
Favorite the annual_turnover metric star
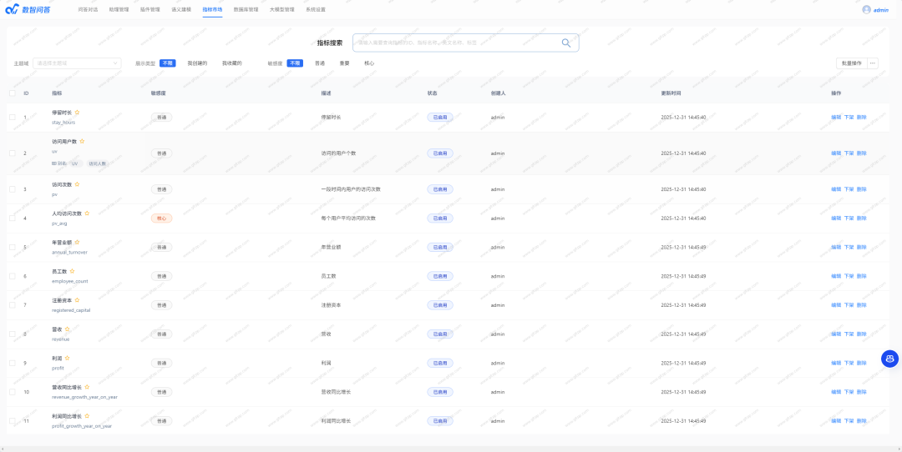[77, 243]
